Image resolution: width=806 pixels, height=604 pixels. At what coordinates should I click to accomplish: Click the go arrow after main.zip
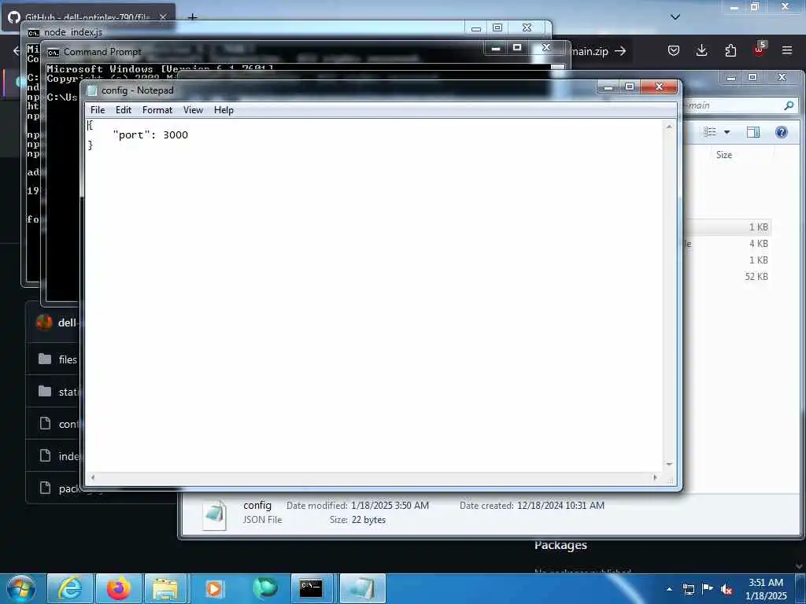620,51
